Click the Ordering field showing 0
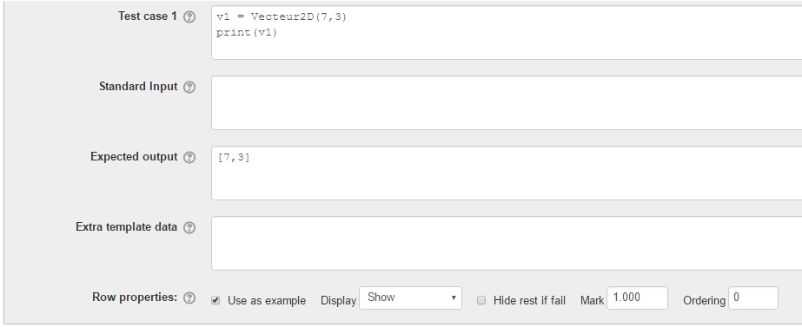 pyautogui.click(x=753, y=298)
